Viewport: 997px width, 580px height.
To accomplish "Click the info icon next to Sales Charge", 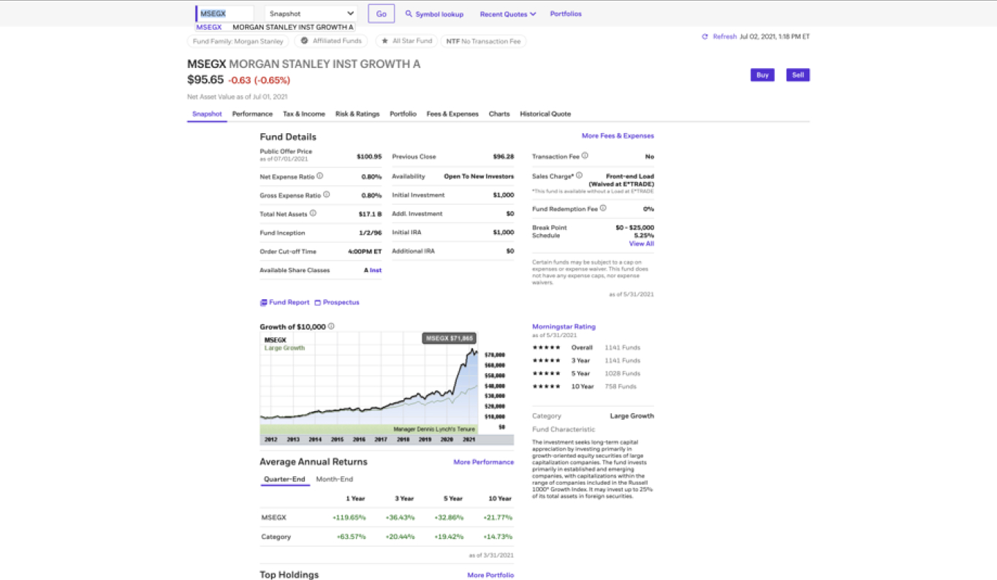I will click(579, 174).
